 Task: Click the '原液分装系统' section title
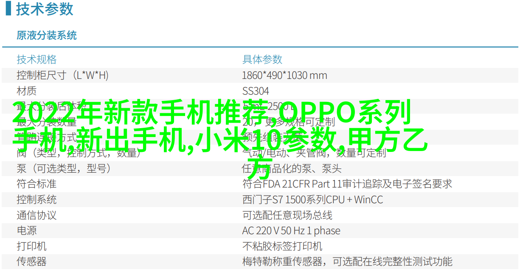(x=47, y=35)
